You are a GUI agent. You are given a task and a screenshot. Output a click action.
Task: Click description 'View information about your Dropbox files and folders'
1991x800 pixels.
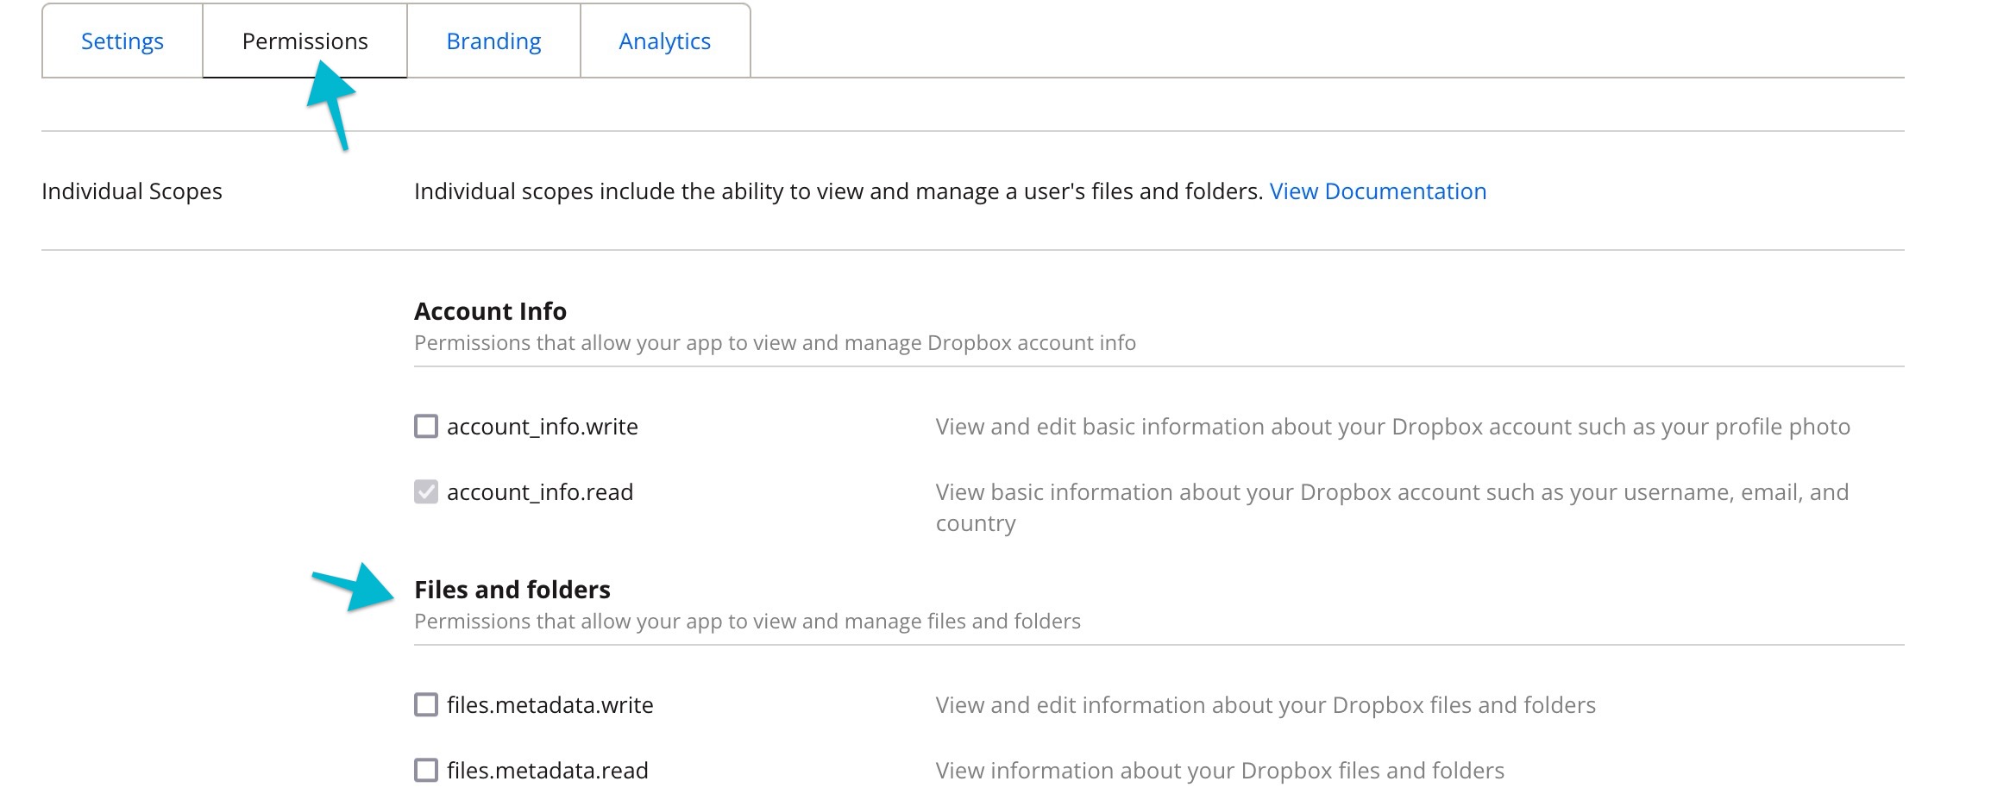coord(1220,770)
